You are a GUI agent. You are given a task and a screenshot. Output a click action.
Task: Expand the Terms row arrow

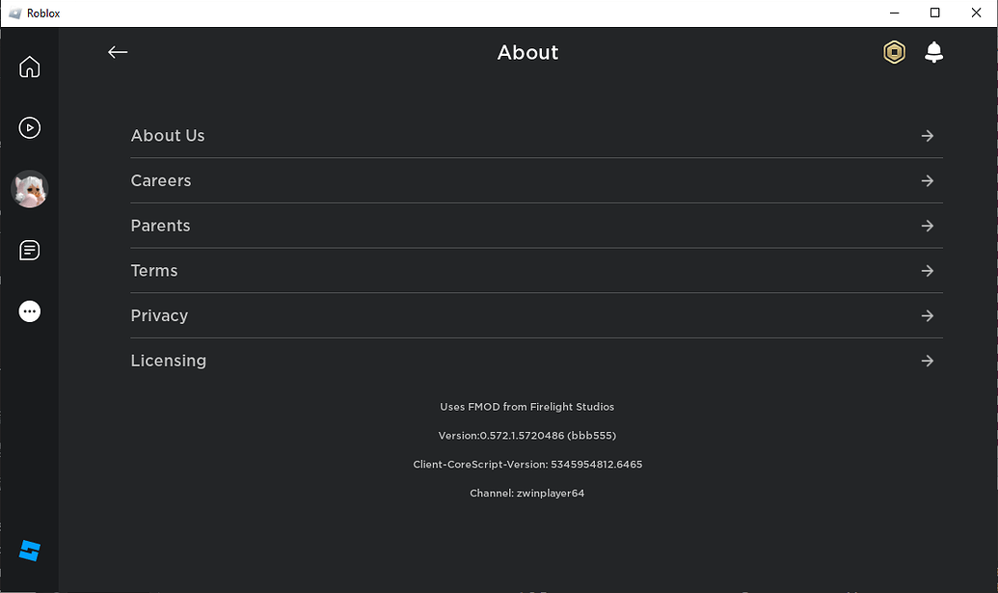click(x=927, y=270)
